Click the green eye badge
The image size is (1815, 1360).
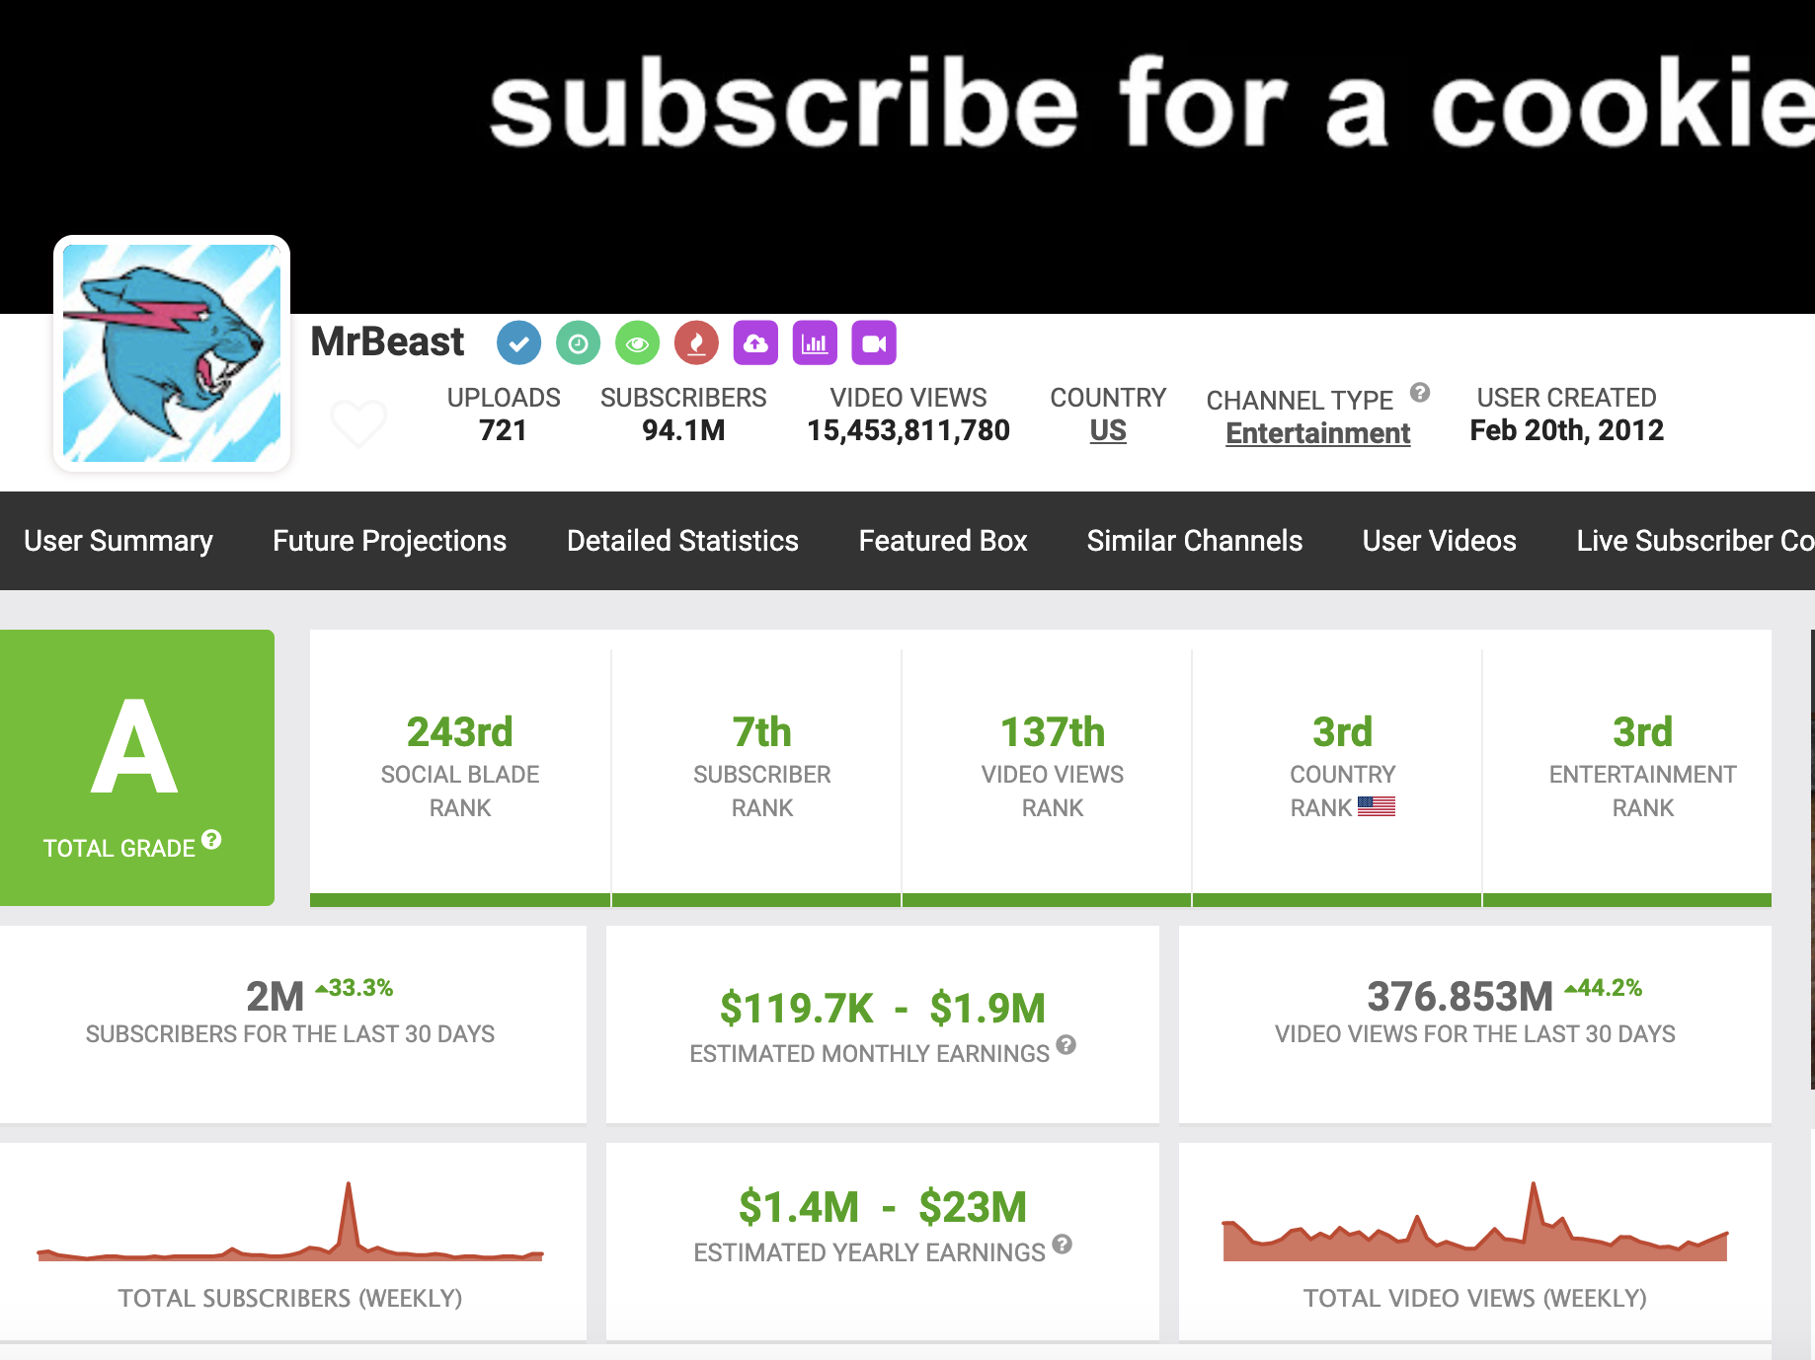pos(637,343)
